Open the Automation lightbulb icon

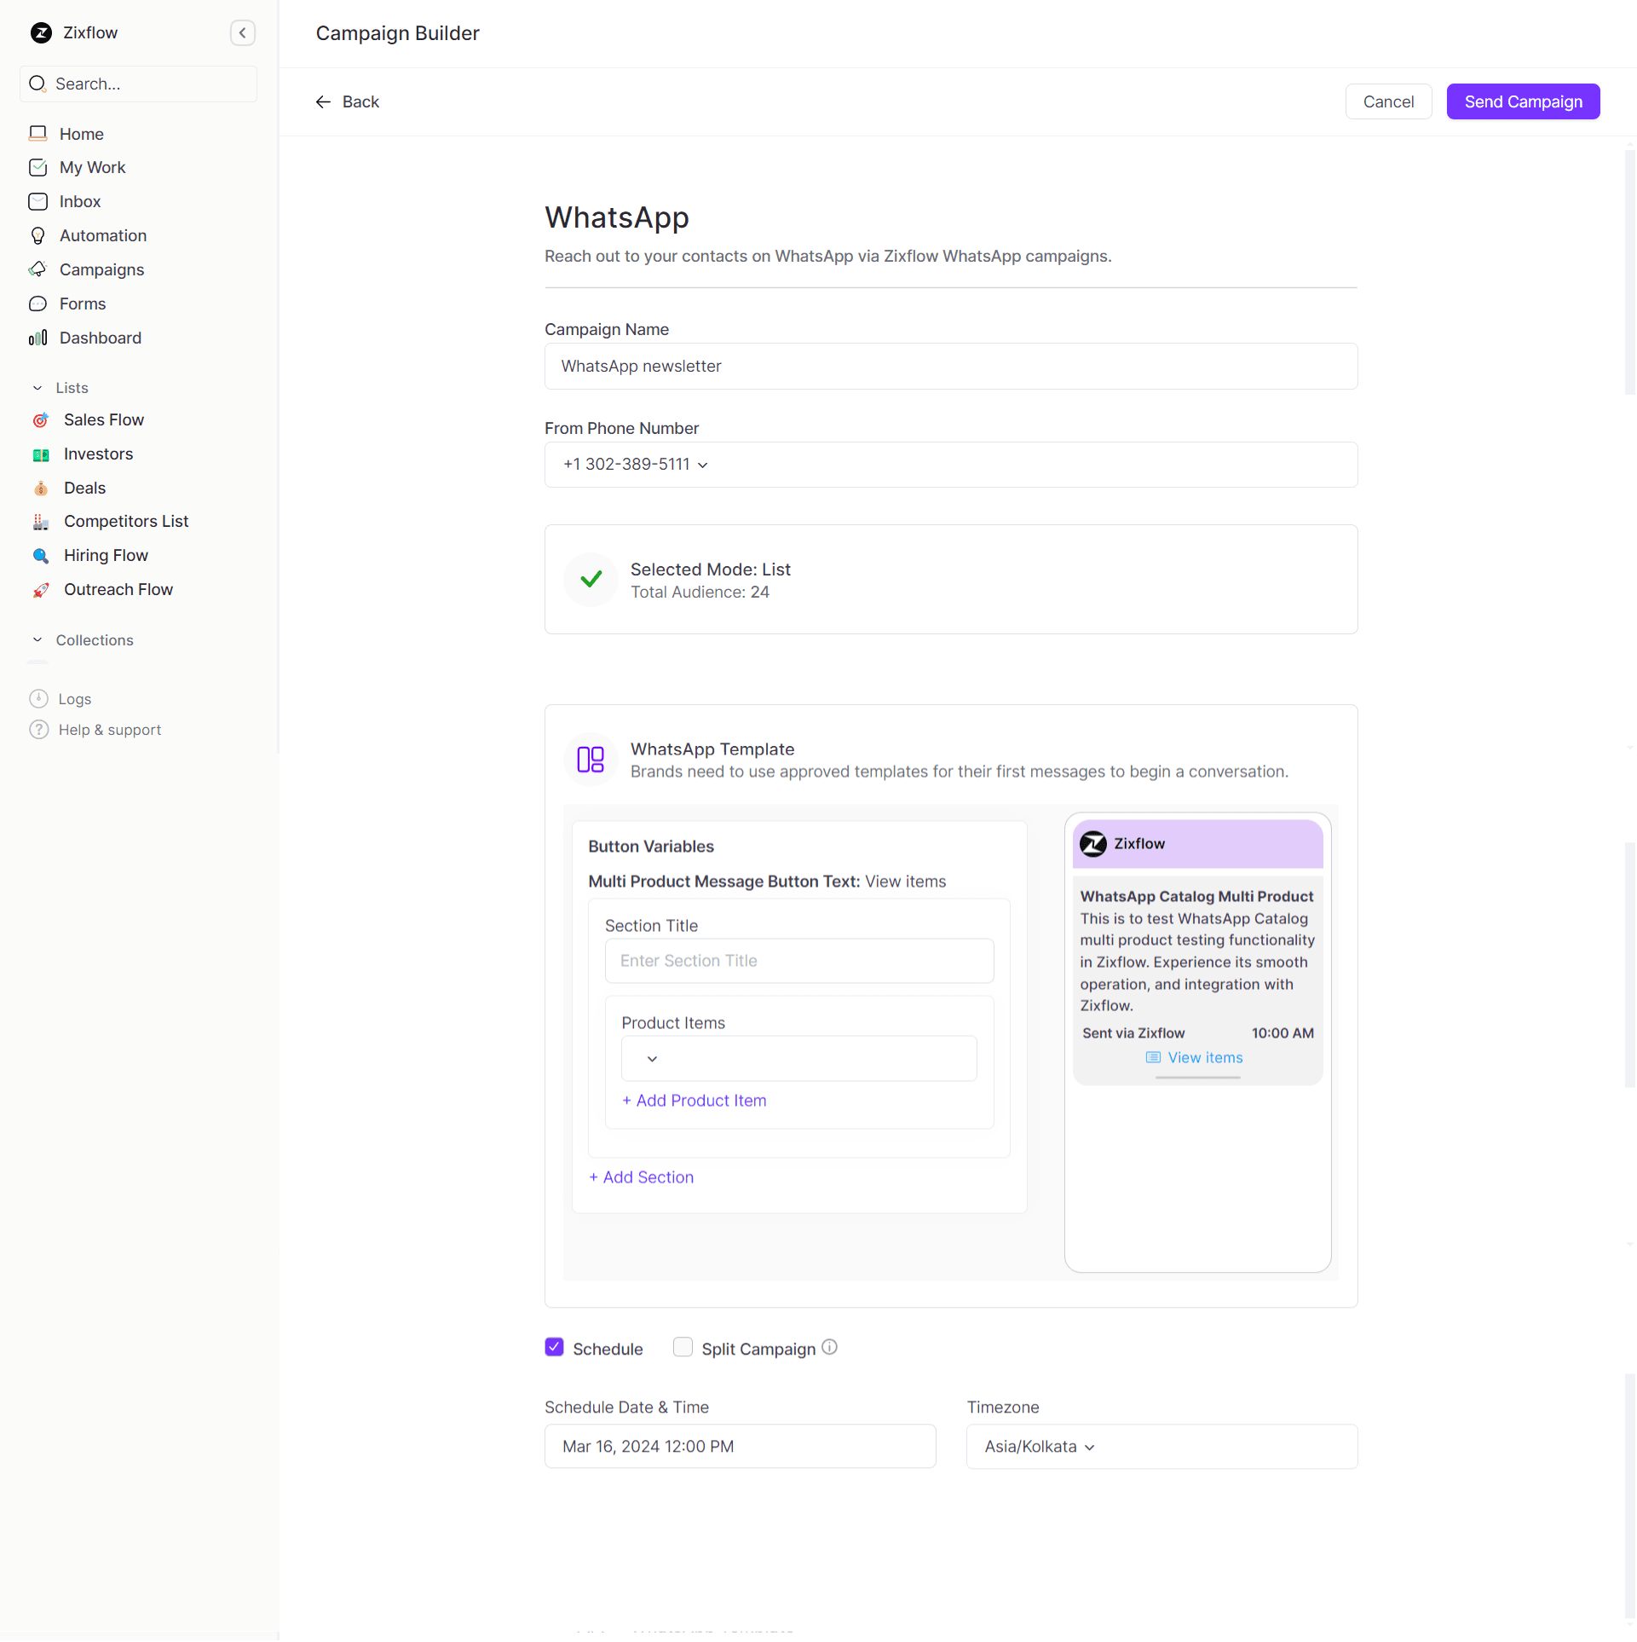37,235
